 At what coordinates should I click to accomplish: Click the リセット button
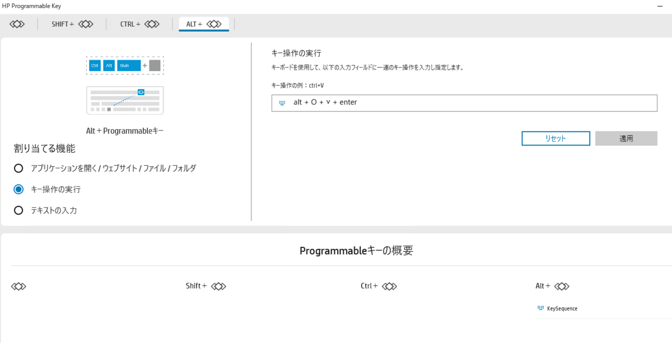point(556,138)
